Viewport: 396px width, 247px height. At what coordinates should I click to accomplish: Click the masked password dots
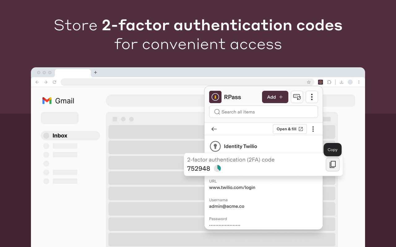click(x=225, y=225)
